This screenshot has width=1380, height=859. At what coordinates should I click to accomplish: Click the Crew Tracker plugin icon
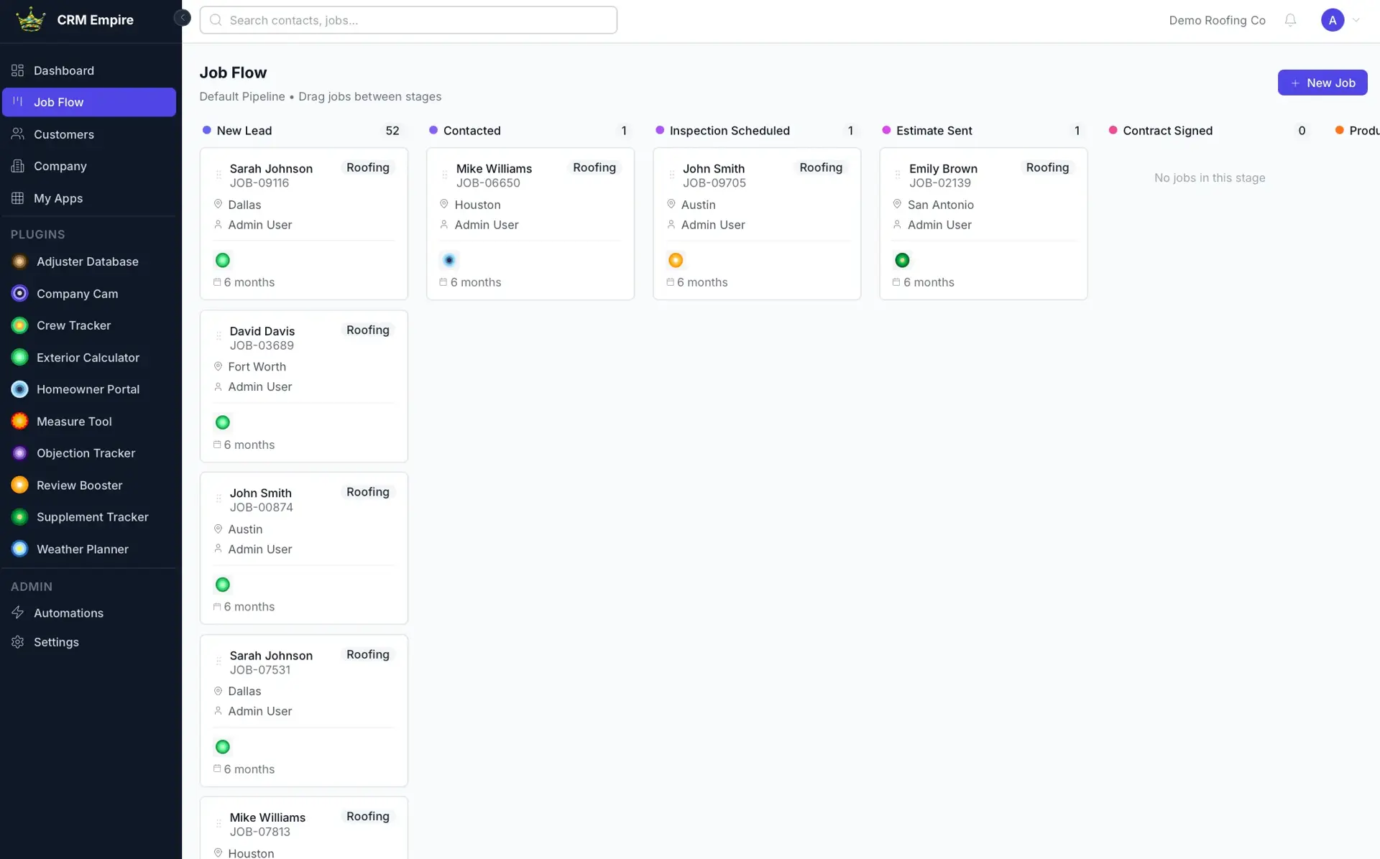20,325
